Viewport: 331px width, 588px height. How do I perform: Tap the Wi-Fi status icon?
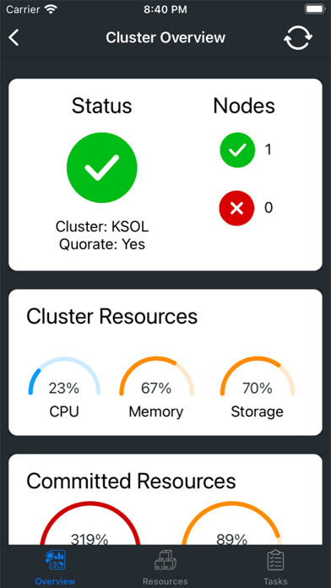pos(50,9)
